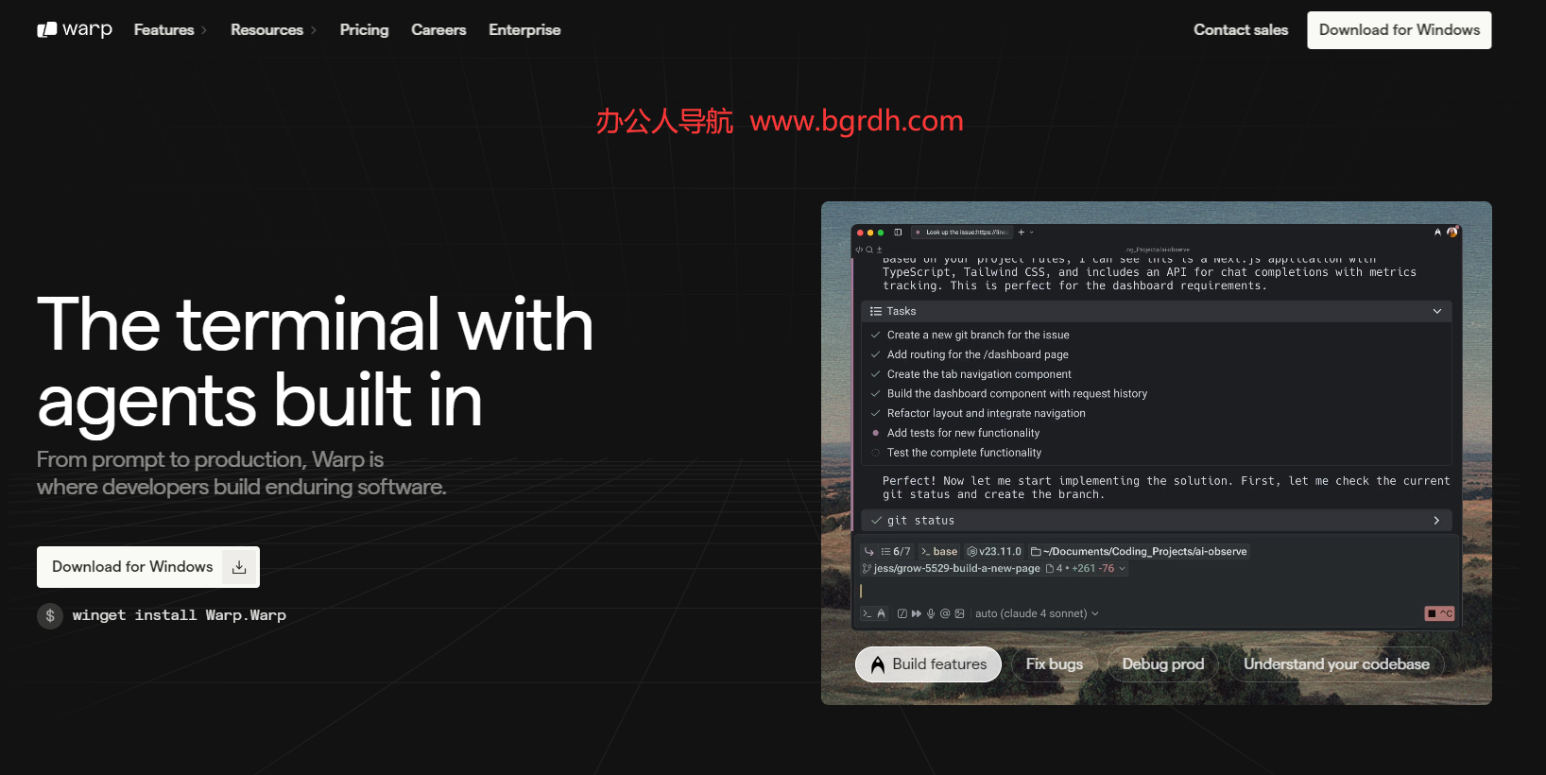Click Download for Windows in the header
This screenshot has height=775, width=1546.
pos(1400,30)
